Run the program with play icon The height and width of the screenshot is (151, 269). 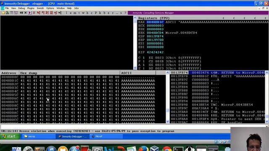[30, 13]
